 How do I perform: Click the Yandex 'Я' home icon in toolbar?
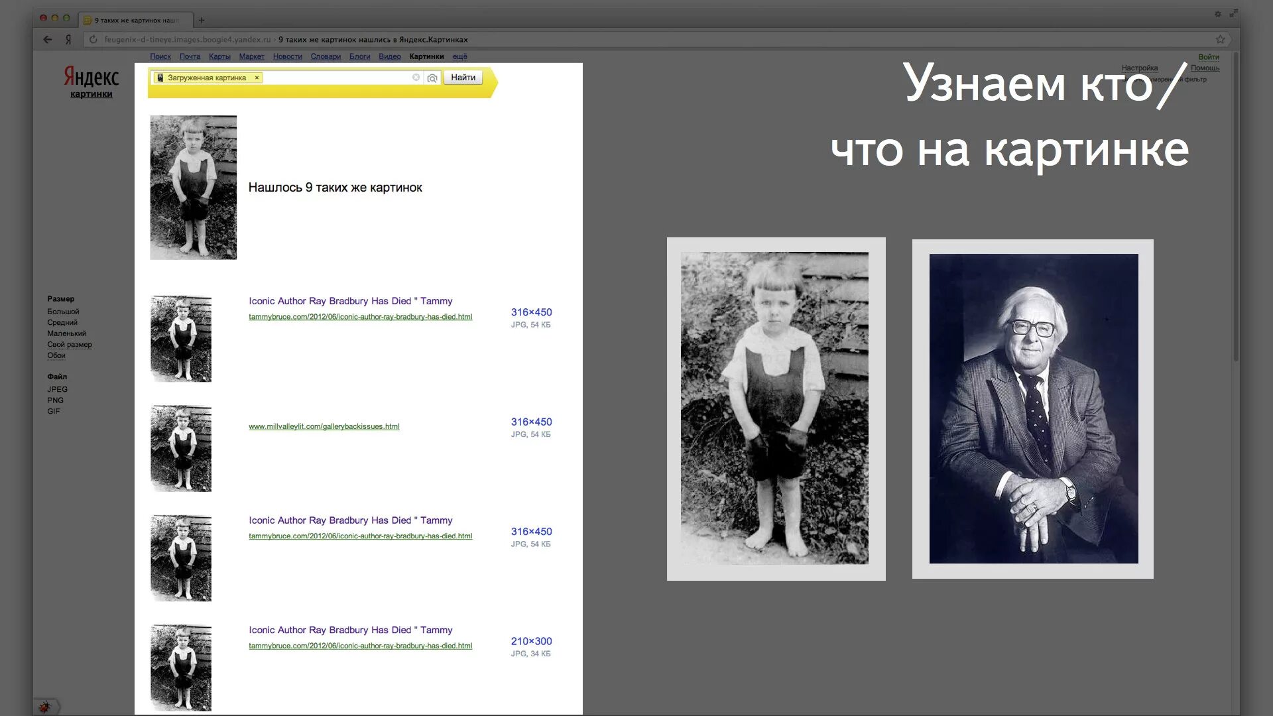[68, 40]
